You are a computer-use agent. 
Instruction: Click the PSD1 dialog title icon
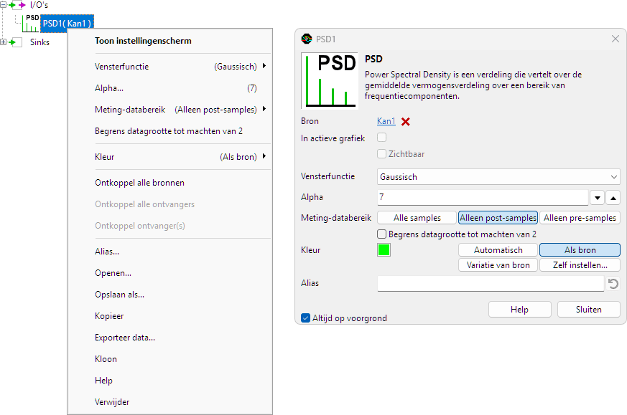307,39
